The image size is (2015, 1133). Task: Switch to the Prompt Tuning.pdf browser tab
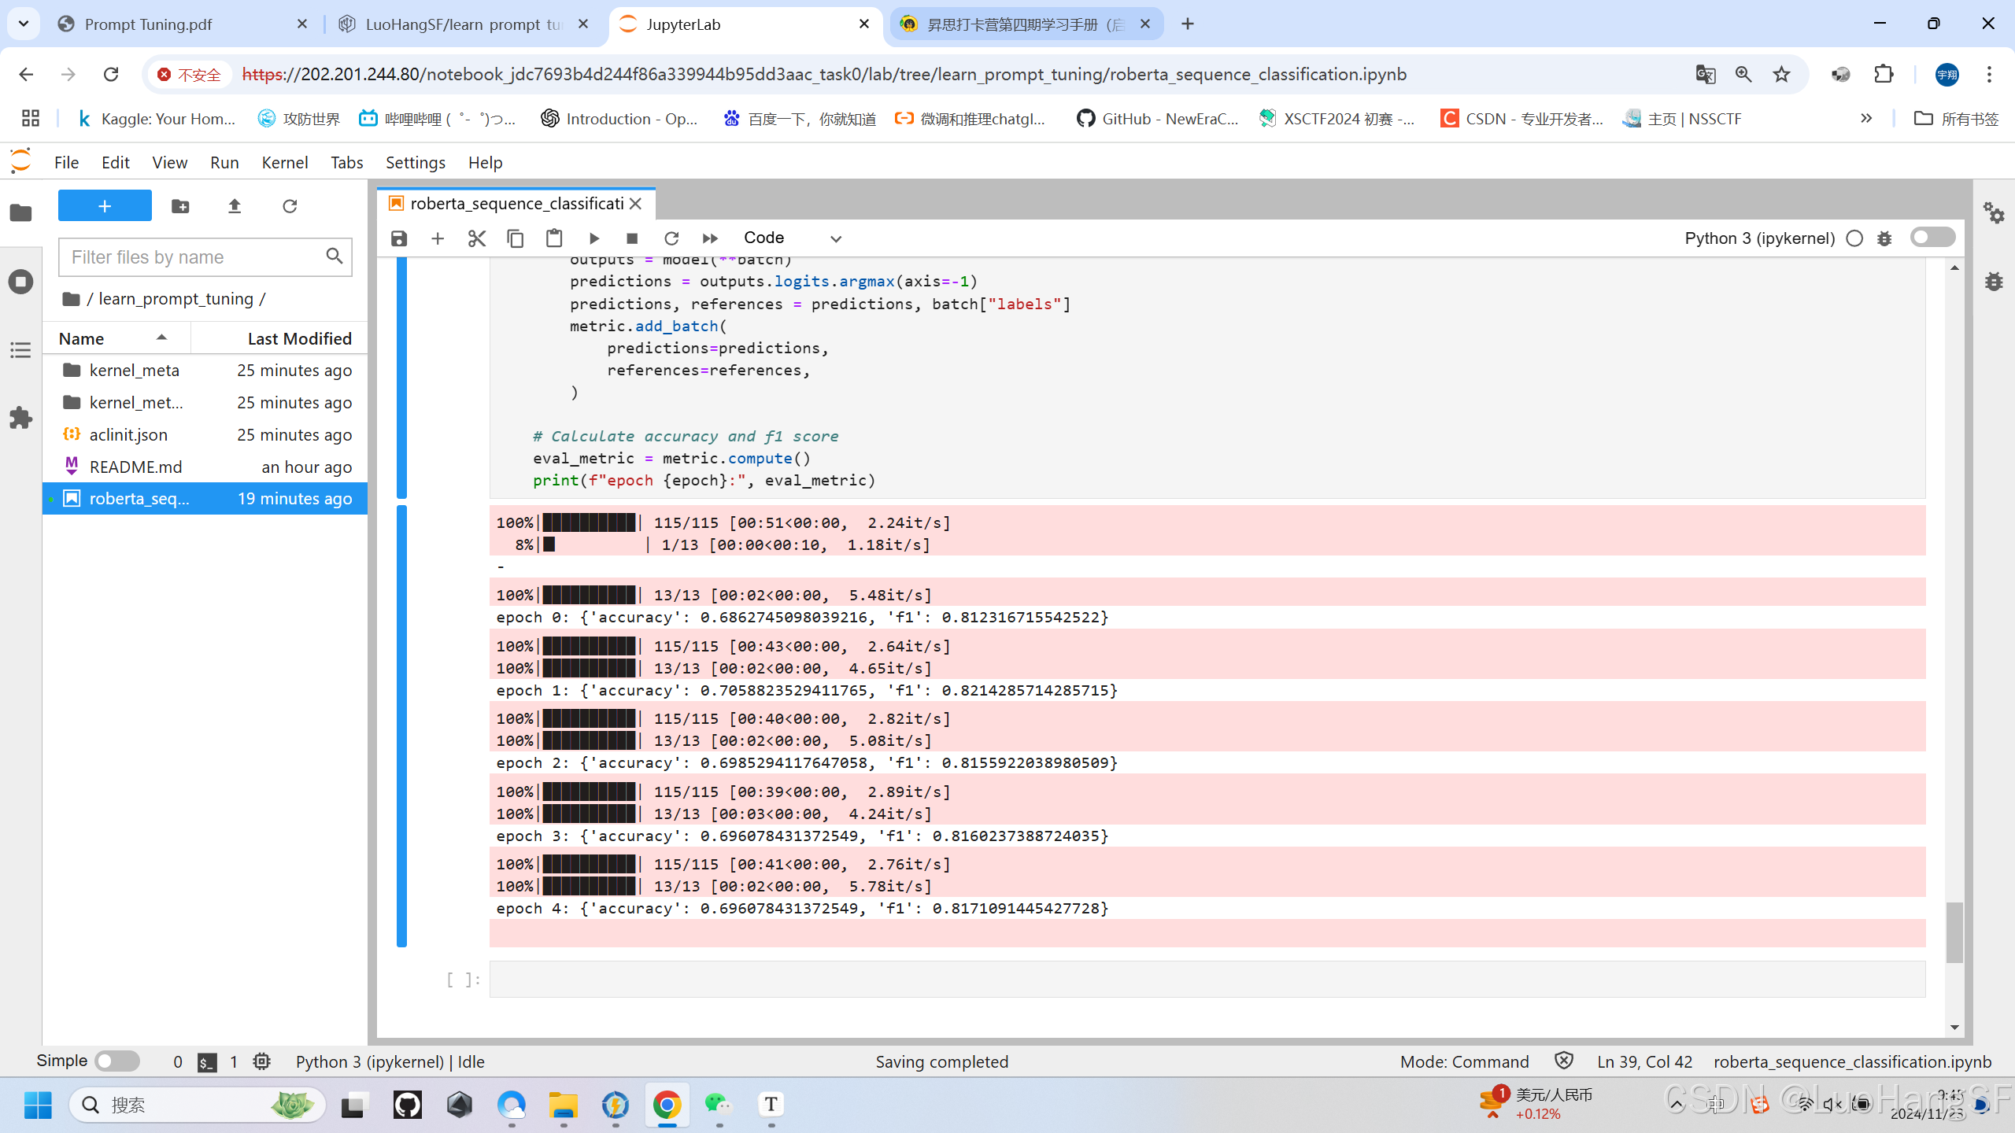click(x=149, y=24)
